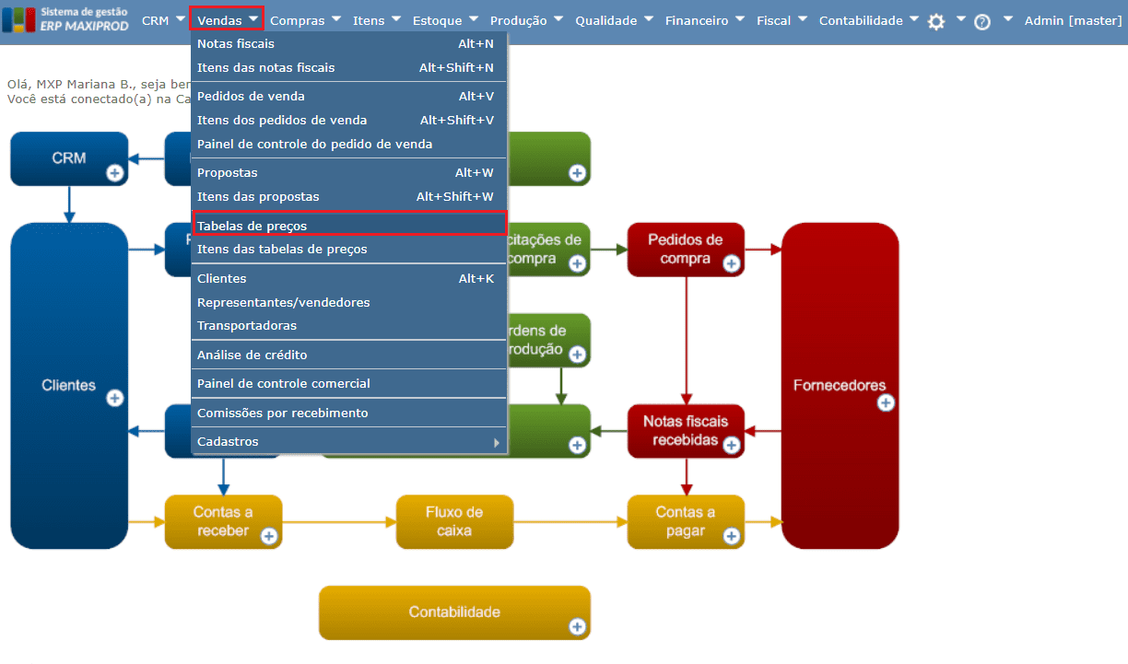Open the CRM flow block
Image resolution: width=1128 pixels, height=664 pixels.
click(x=69, y=158)
